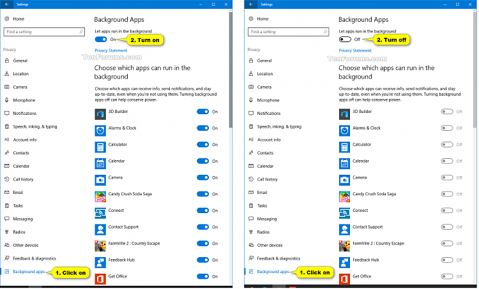Image resolution: width=479 pixels, height=289 pixels.
Task: Click the Calculator app icon in the left window
Action: point(100,147)
